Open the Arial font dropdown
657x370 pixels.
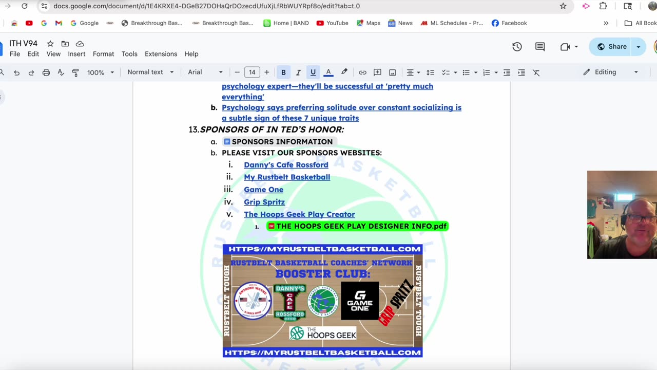point(205,72)
